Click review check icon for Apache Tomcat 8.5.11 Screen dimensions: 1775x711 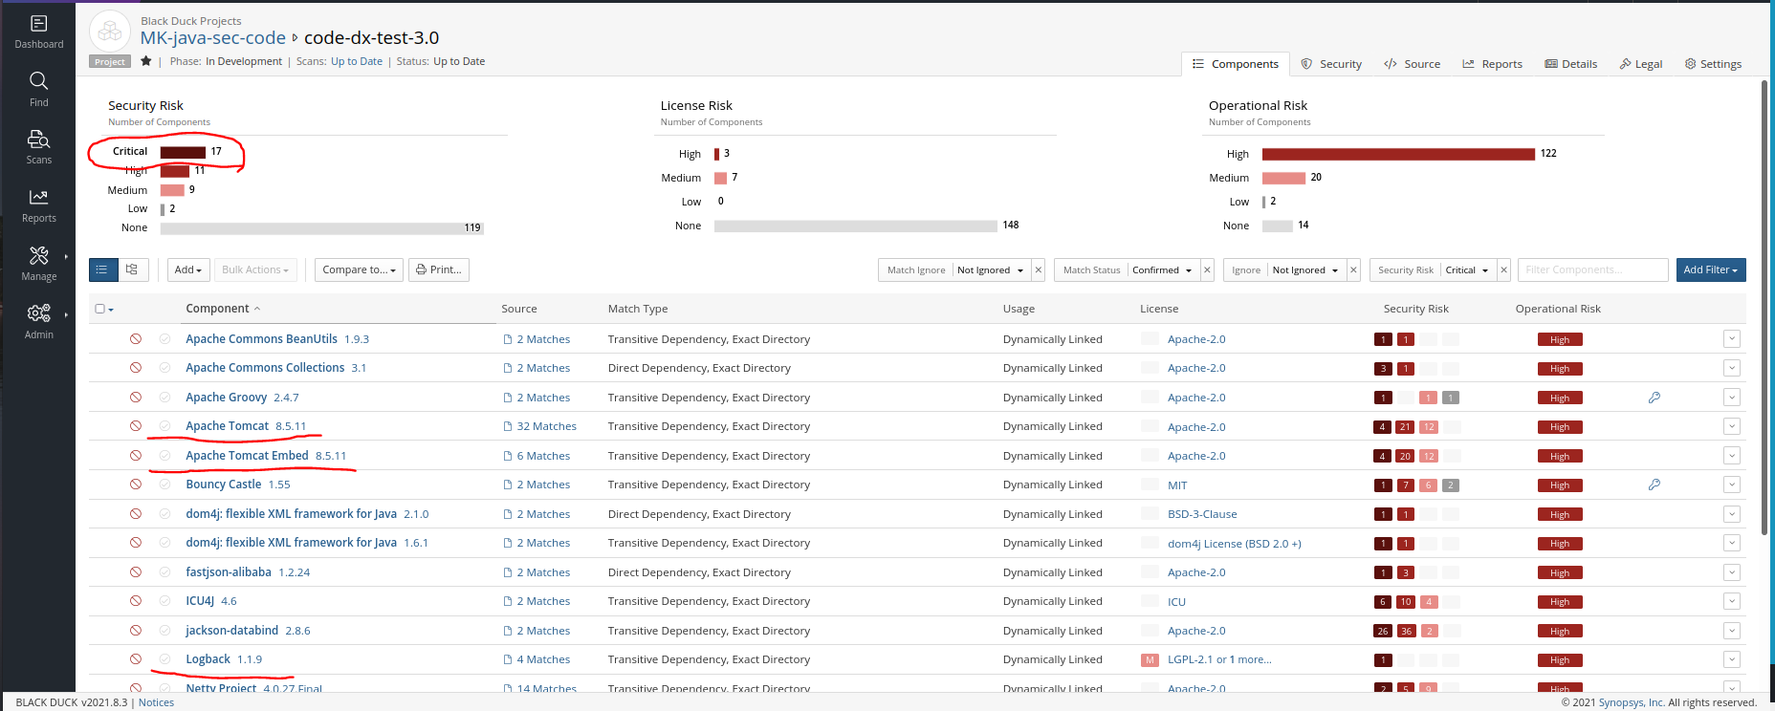(164, 426)
